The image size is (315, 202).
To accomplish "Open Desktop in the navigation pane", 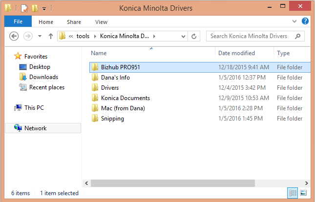I will [40, 67].
